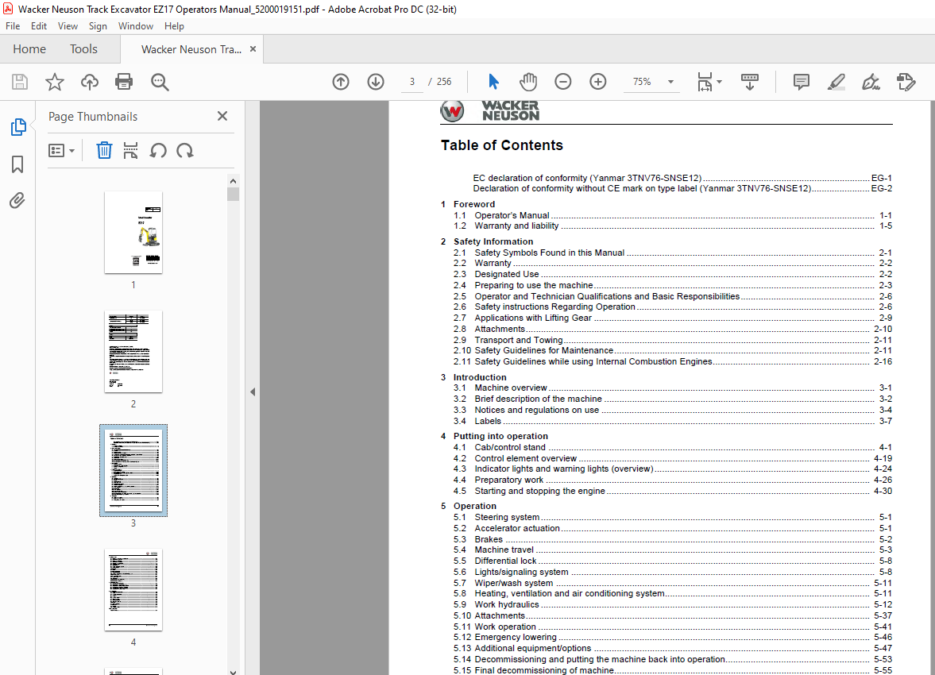
Task: Rotate page counterclockwise icon
Action: point(158,150)
